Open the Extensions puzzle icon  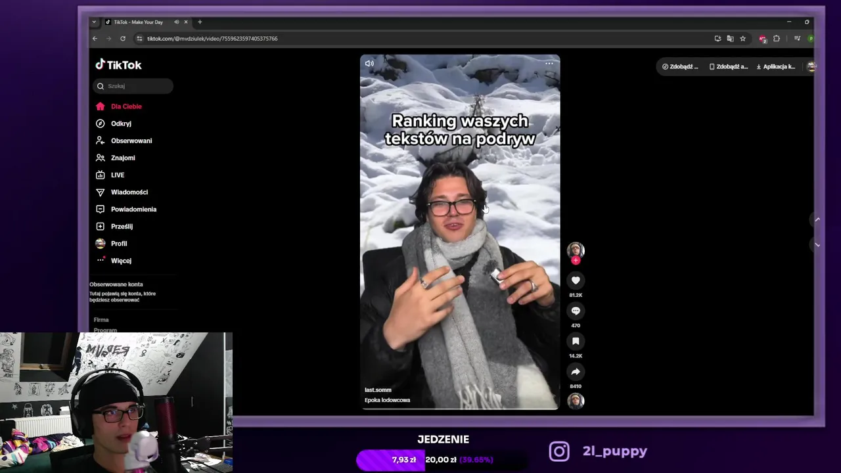point(777,39)
